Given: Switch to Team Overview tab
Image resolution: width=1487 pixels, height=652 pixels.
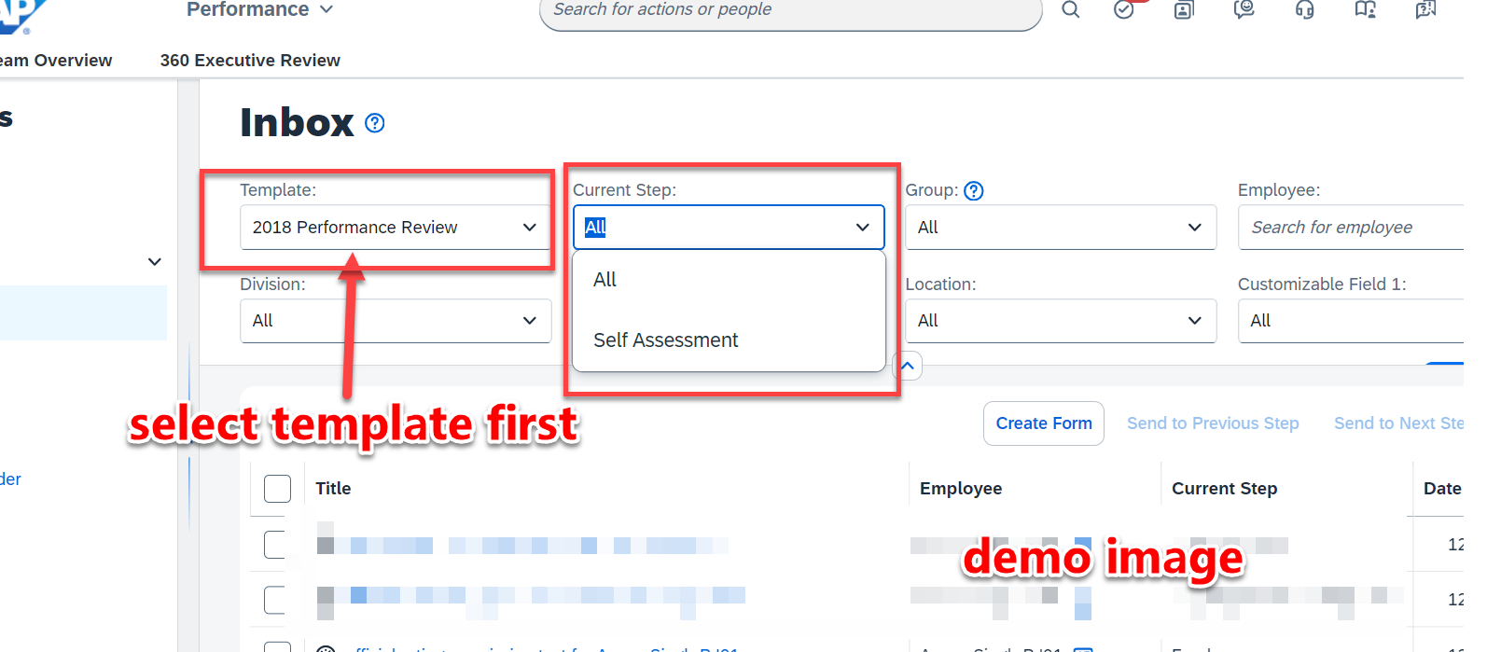Looking at the screenshot, I should pyautogui.click(x=56, y=61).
